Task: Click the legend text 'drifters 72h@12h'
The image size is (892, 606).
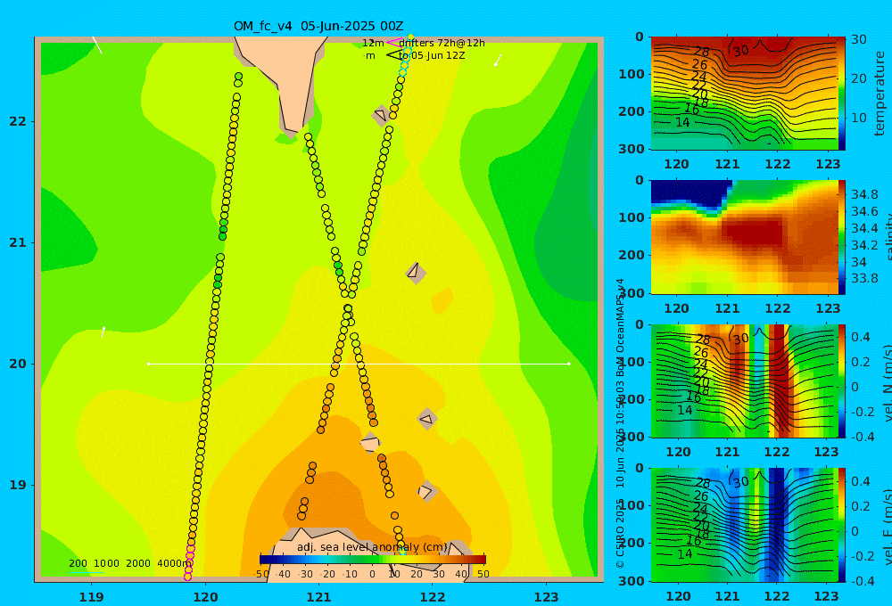Action: tap(442, 43)
